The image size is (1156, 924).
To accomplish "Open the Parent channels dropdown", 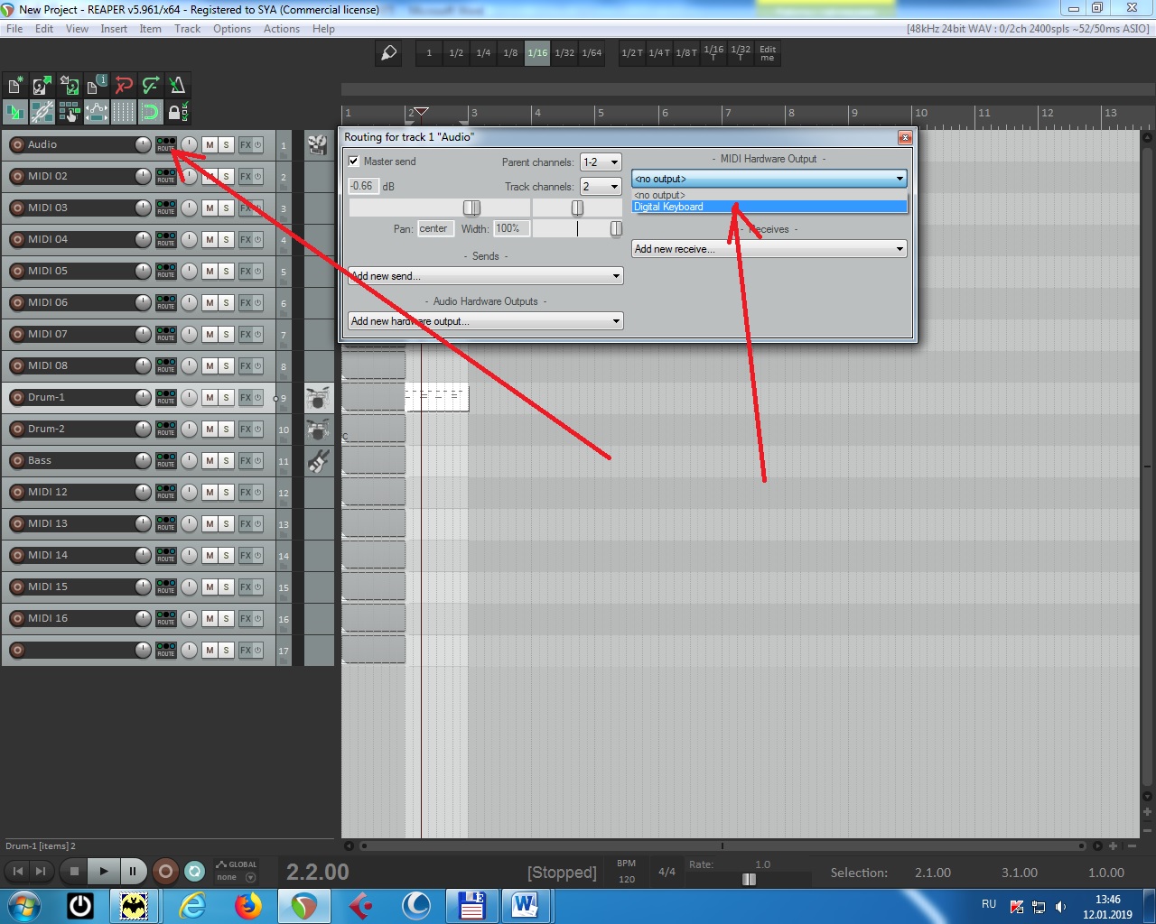I will (601, 162).
